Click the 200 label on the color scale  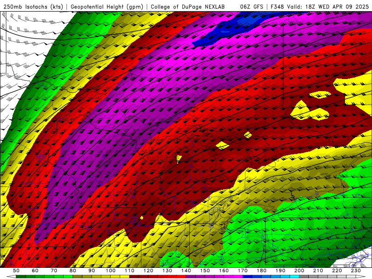(299, 271)
